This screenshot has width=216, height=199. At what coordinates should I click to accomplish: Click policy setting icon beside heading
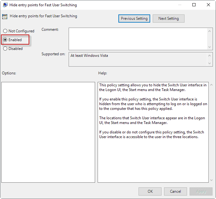[x=5, y=17]
